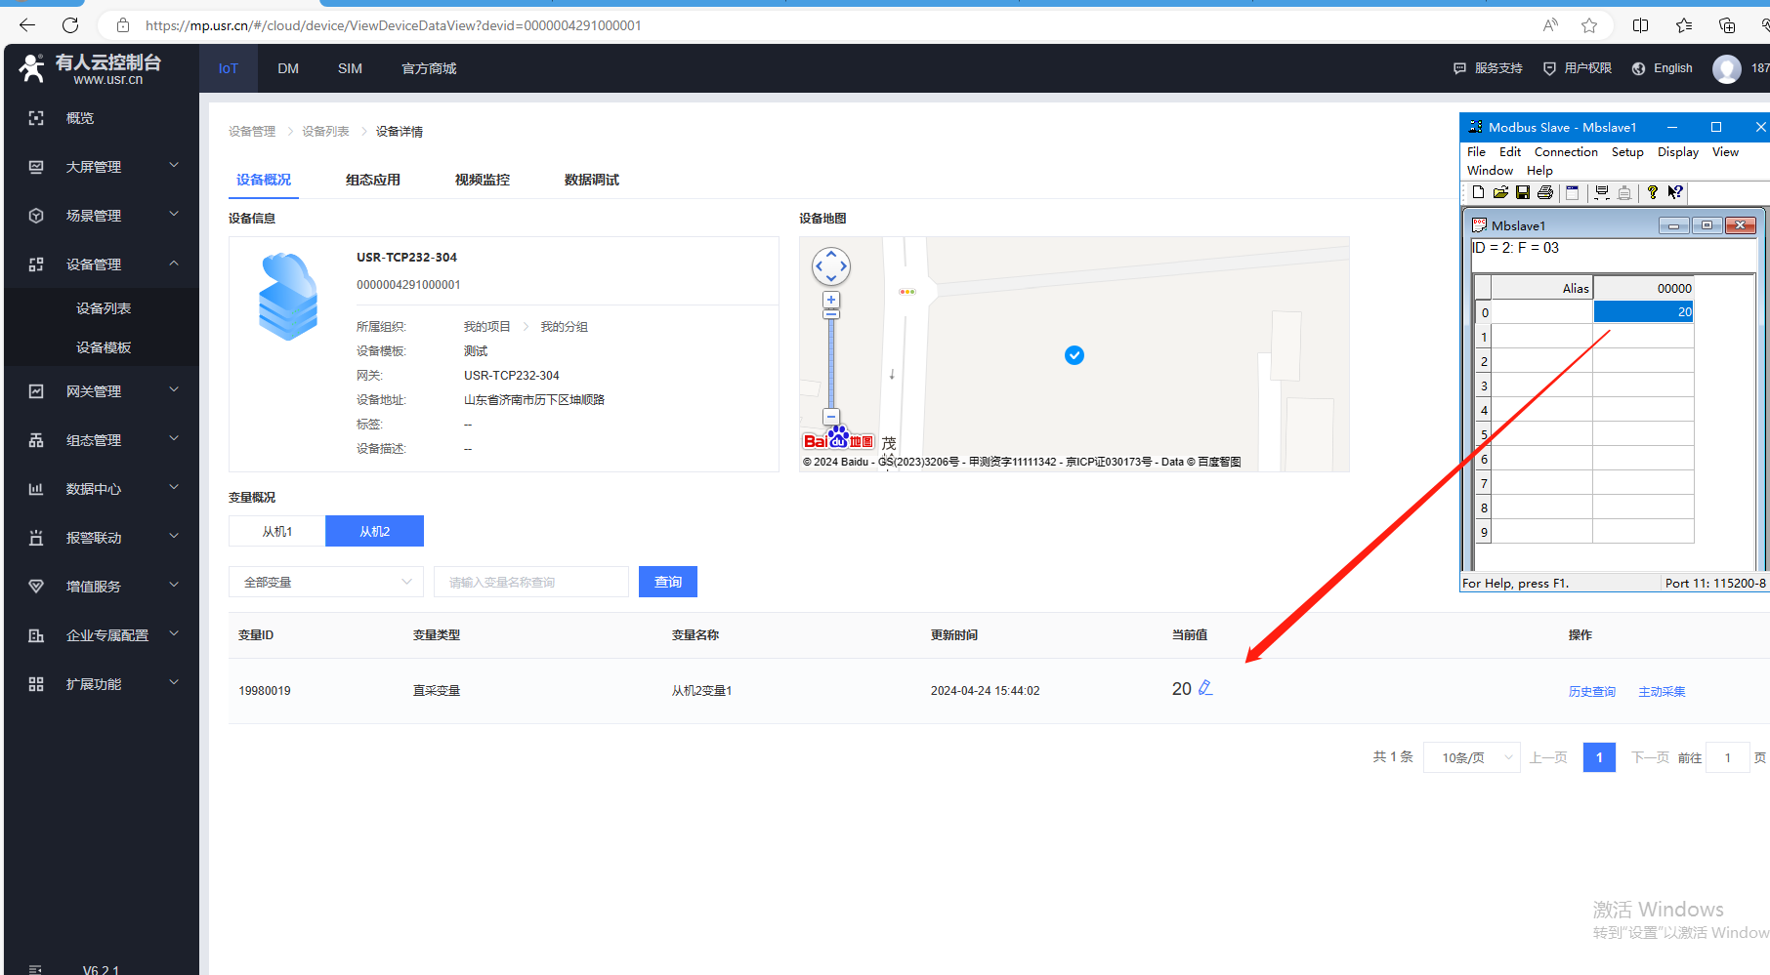Switch to 数据调试 tab
The height and width of the screenshot is (975, 1770).
[x=592, y=180]
